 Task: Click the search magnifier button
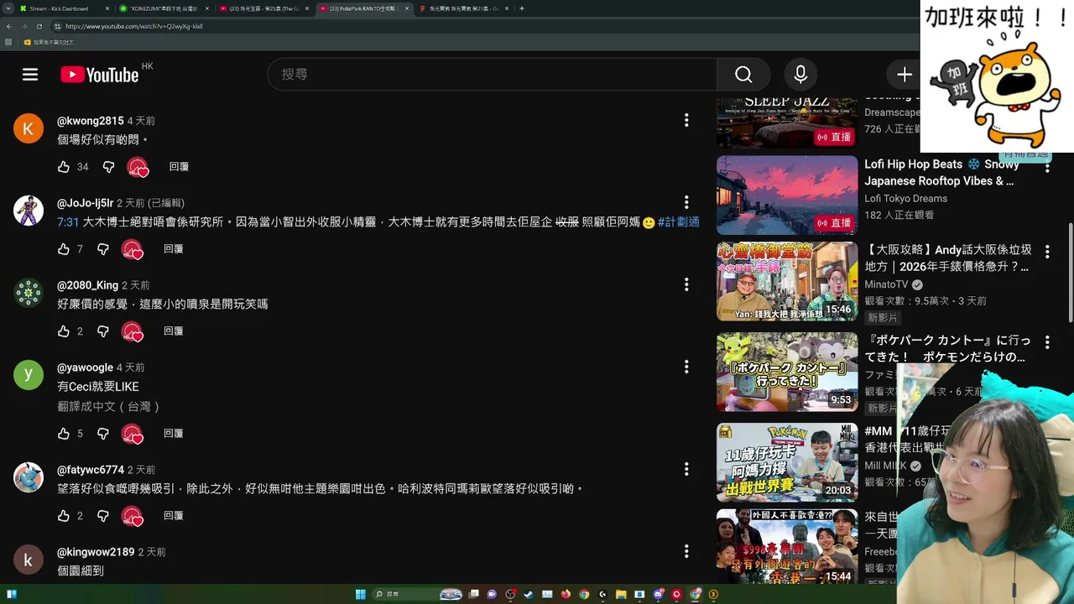[x=743, y=75]
